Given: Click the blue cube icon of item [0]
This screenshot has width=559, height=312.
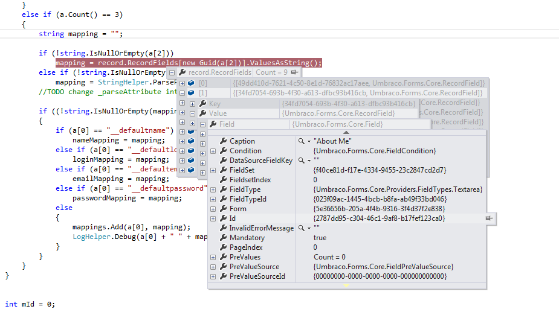Looking at the screenshot, I should pos(190,83).
